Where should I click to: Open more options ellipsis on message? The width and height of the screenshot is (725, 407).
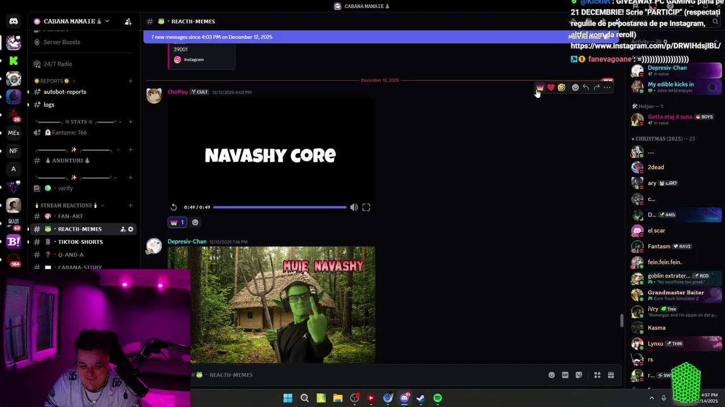pos(607,88)
